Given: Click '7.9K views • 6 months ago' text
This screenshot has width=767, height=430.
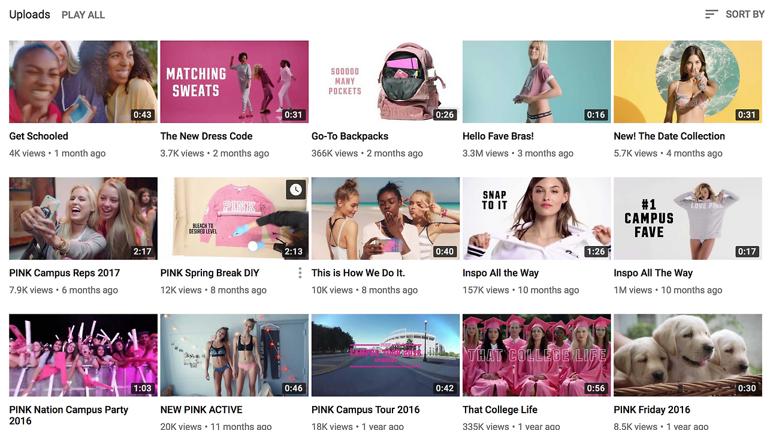Looking at the screenshot, I should (x=64, y=290).
